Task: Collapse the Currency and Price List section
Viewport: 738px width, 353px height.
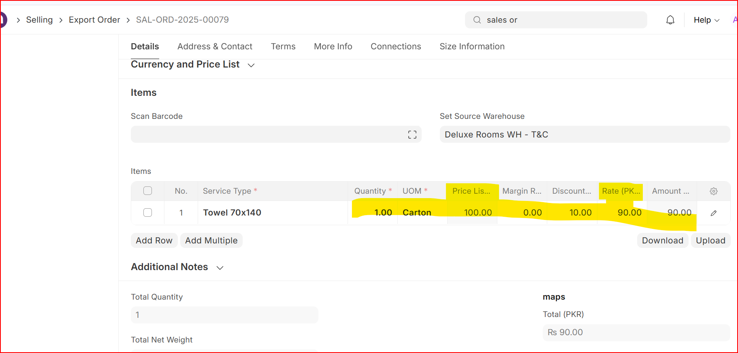Action: 251,65
